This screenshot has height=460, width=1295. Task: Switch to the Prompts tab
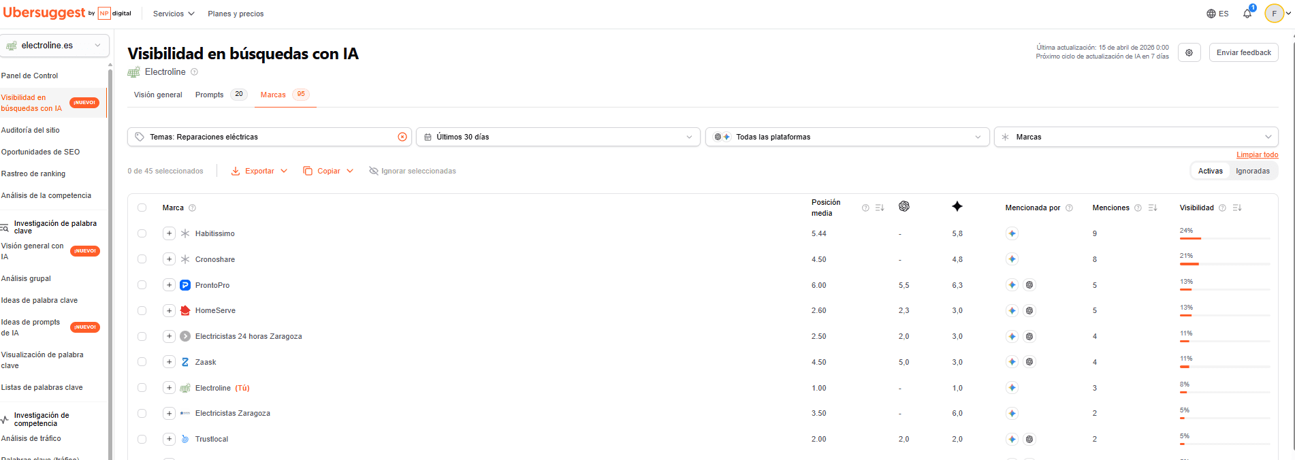(220, 95)
